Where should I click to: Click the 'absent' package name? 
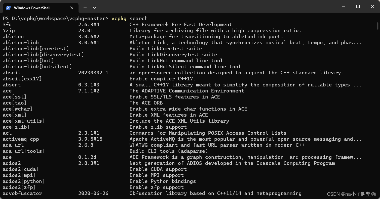click(x=12, y=85)
